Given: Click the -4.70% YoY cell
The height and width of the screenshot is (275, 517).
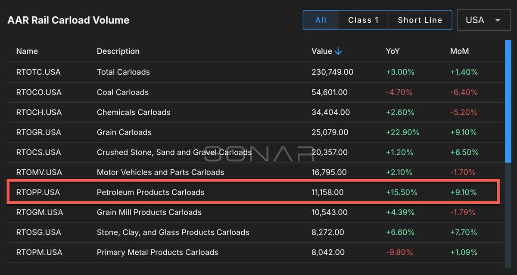Looking at the screenshot, I should [x=399, y=92].
